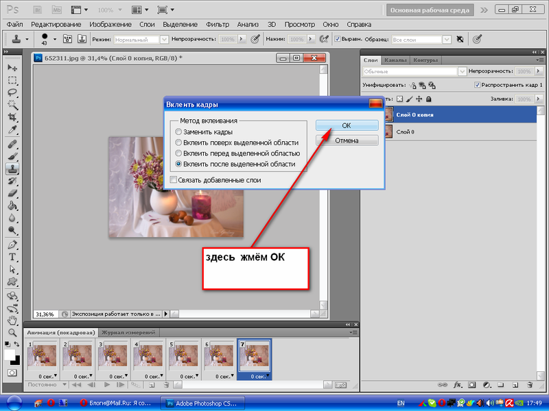
Task: Select the Path Selection tool
Action: (x=12, y=269)
